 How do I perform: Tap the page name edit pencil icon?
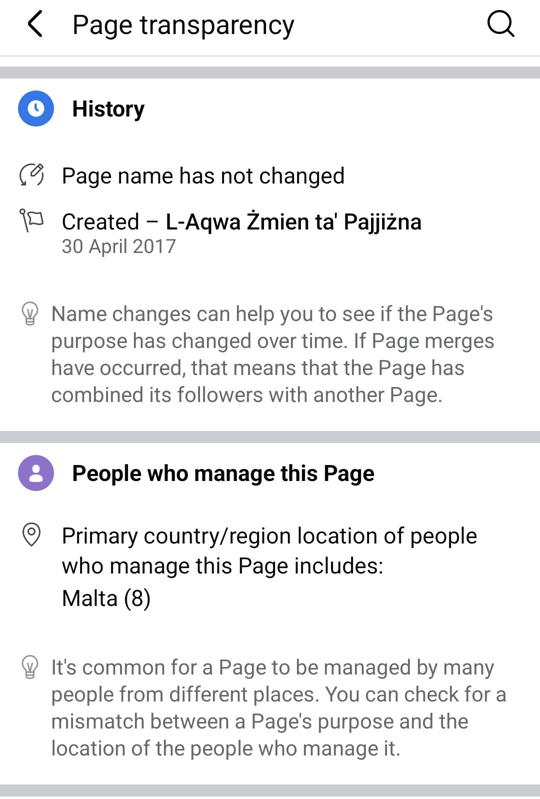(31, 175)
